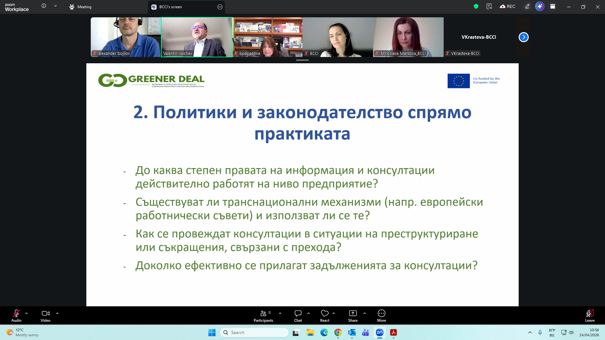605x340 pixels.
Task: Click the REC recording indicator
Action: click(x=508, y=6)
